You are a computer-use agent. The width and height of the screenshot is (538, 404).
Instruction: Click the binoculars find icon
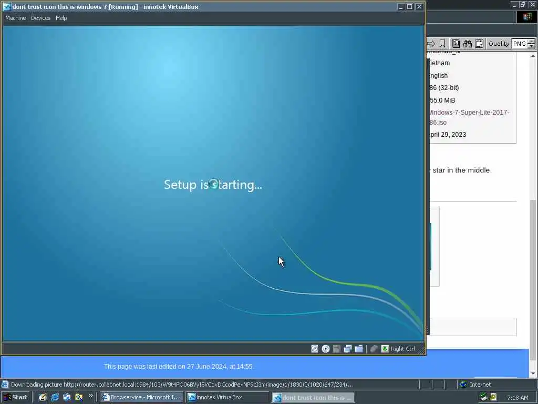pyautogui.click(x=467, y=44)
